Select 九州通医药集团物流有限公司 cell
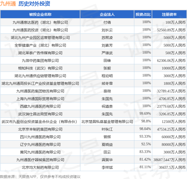Screen dimensions: 187x179 40,91
